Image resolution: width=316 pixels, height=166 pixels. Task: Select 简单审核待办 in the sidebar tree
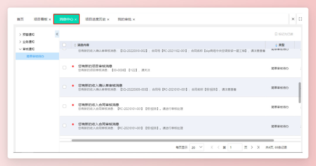[x=37, y=56]
